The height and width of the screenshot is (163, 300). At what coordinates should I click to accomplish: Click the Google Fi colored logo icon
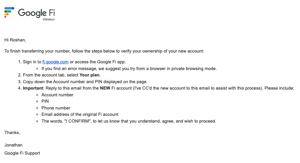click(x=9, y=12)
